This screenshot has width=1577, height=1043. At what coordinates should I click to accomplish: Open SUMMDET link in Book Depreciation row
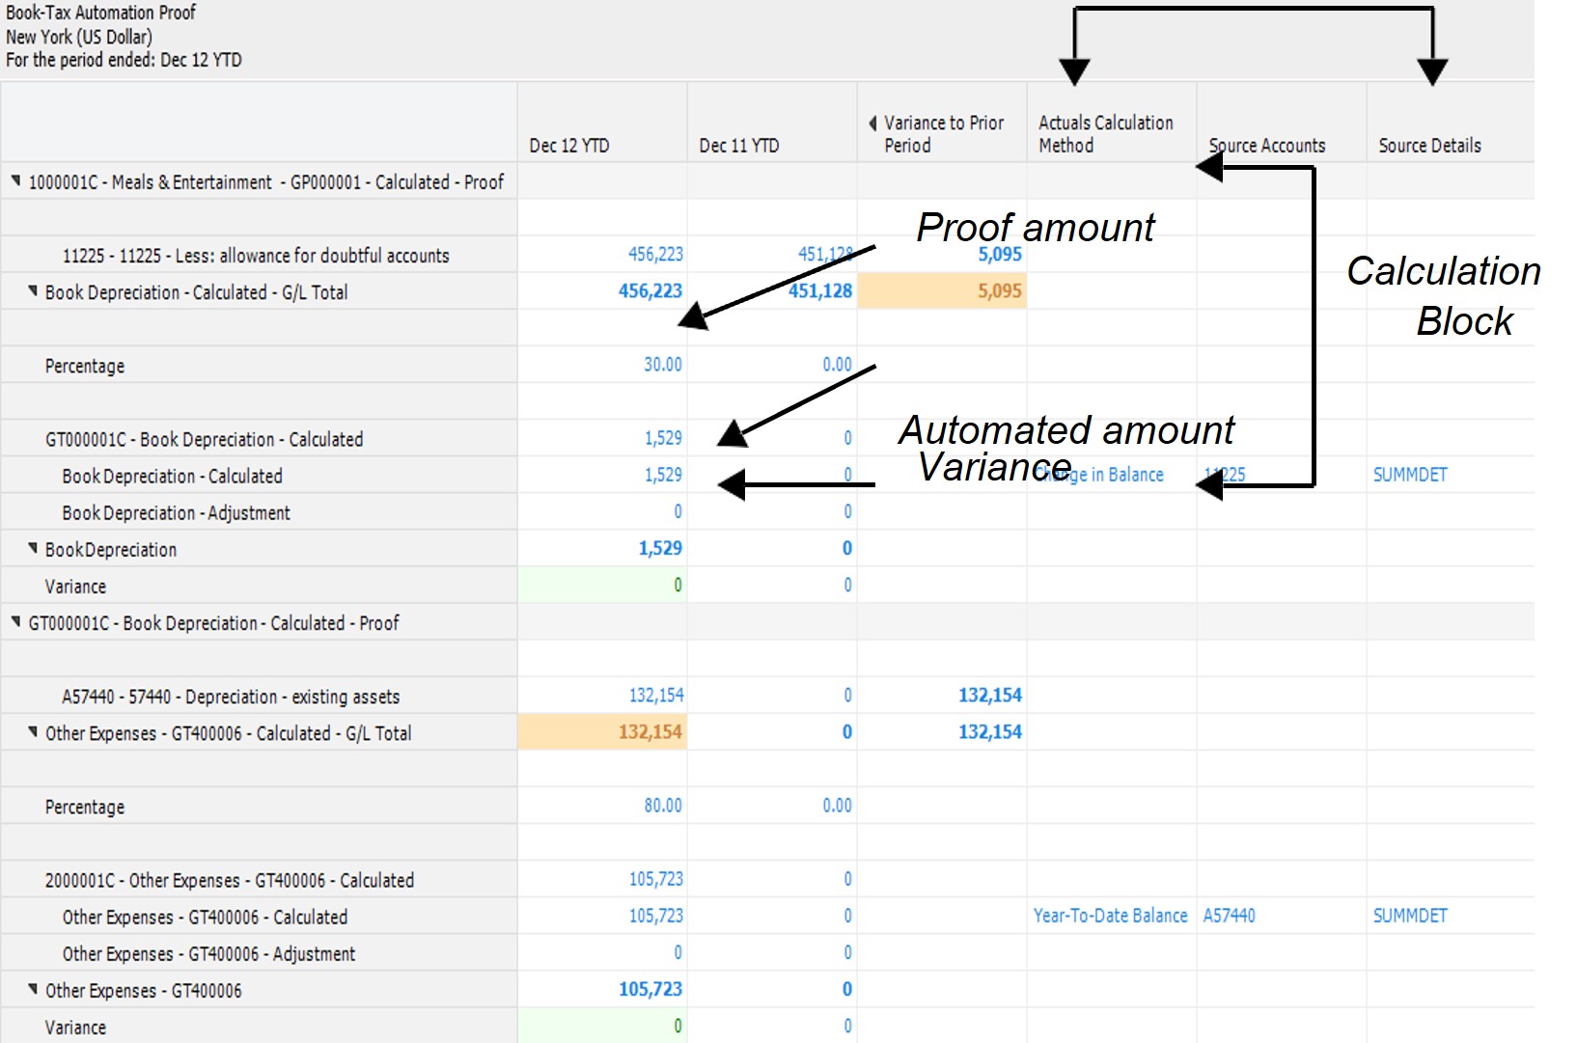1409,475
